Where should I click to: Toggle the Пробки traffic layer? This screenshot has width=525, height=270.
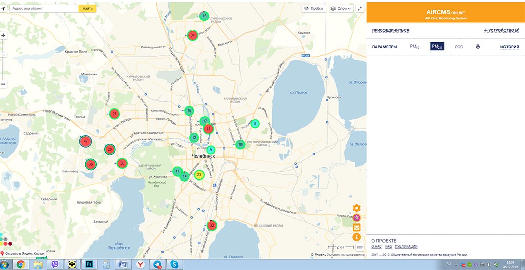pos(313,9)
